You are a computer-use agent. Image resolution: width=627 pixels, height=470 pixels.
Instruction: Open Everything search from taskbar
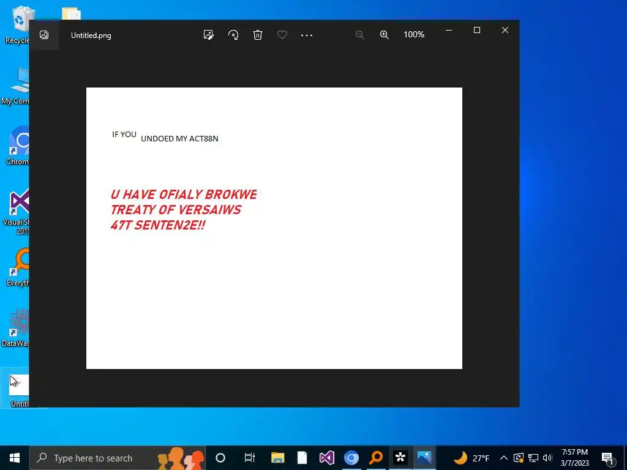pyautogui.click(x=376, y=458)
